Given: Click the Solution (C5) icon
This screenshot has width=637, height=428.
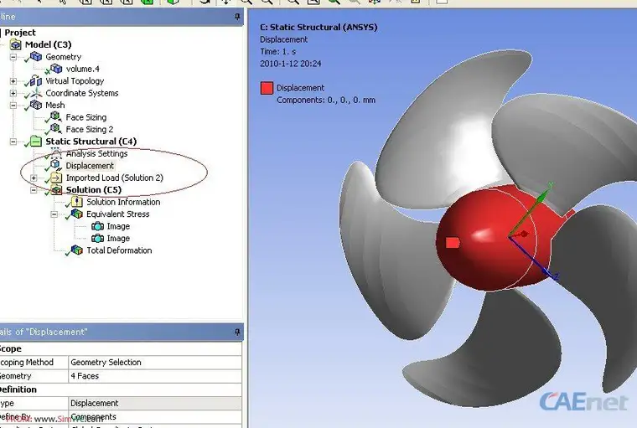Looking at the screenshot, I should tap(56, 189).
